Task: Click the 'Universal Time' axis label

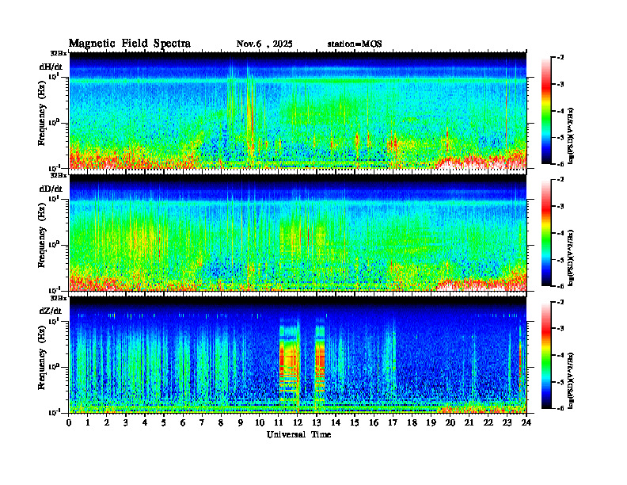Action: click(x=298, y=434)
